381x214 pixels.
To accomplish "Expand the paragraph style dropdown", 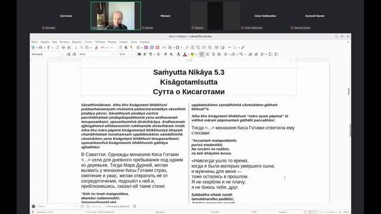I will tap(62, 54).
